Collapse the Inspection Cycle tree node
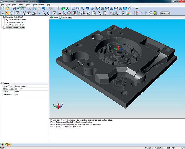This screenshot has height=149, width=185. tap(2, 17)
